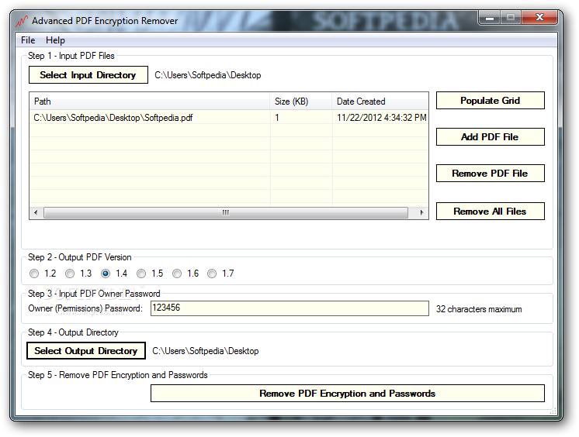Click the window resize grip corner
The image size is (579, 437).
pos(553,411)
